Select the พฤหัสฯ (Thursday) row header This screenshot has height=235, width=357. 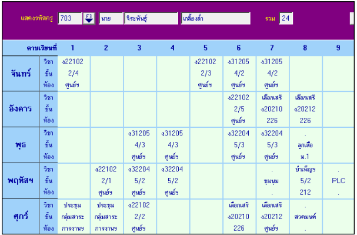21,181
